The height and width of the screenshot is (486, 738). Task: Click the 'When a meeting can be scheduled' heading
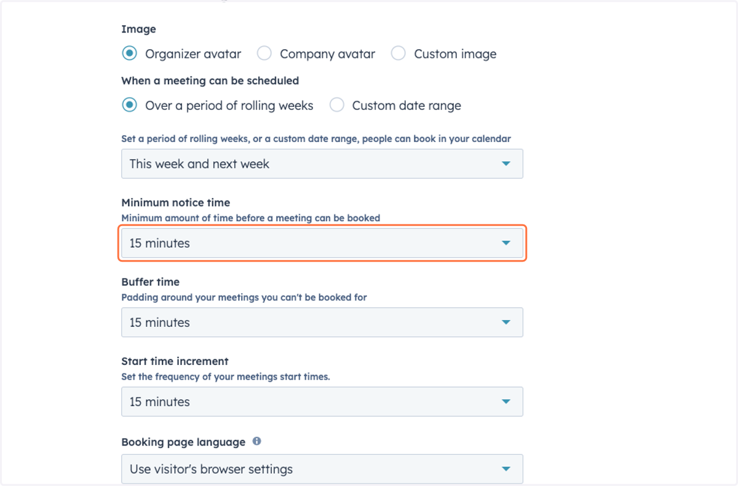[x=210, y=80]
